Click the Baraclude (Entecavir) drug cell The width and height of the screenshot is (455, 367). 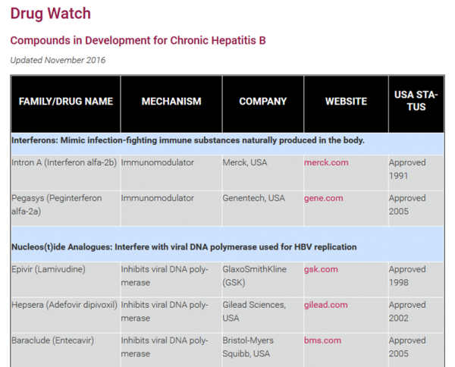tap(65, 350)
